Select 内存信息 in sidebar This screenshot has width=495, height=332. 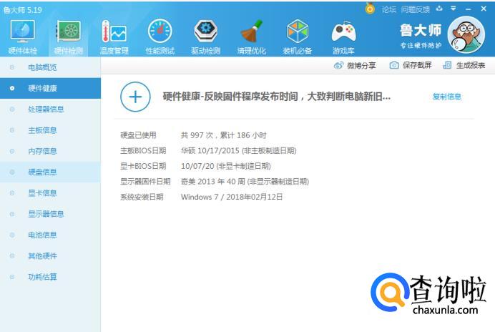pyautogui.click(x=50, y=151)
